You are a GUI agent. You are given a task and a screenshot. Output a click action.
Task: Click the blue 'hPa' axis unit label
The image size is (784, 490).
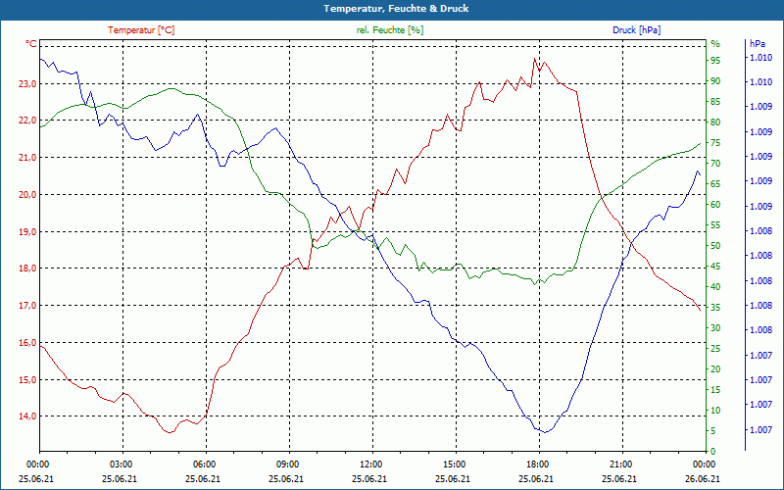pos(758,44)
